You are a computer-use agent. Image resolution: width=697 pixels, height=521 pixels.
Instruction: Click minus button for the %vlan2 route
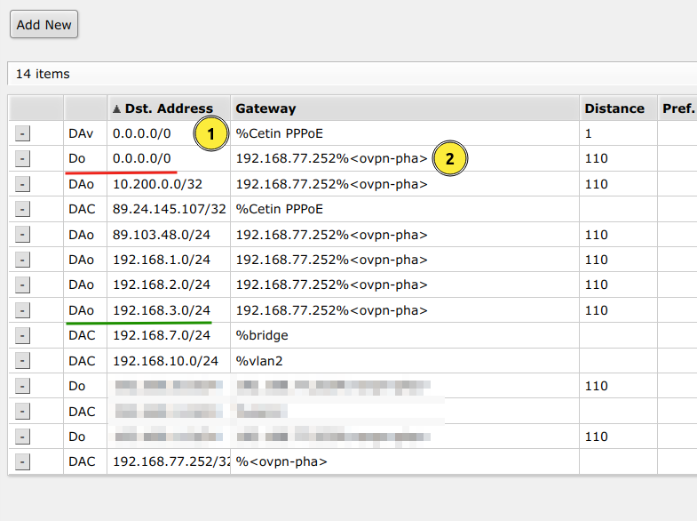click(x=22, y=361)
